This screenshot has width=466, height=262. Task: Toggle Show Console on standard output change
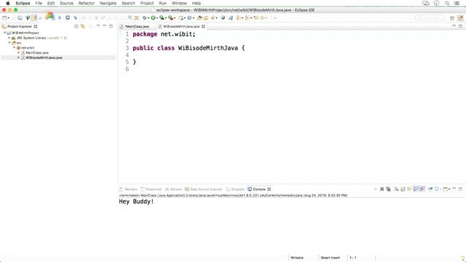click(416, 189)
